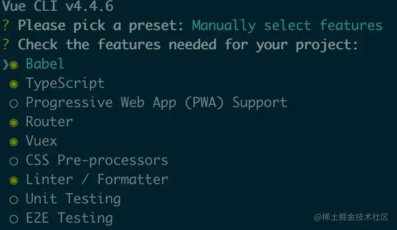Viewport: 397px width, 230px height.
Task: Check the CSS Pre-processors empty circle
Action: [14, 161]
